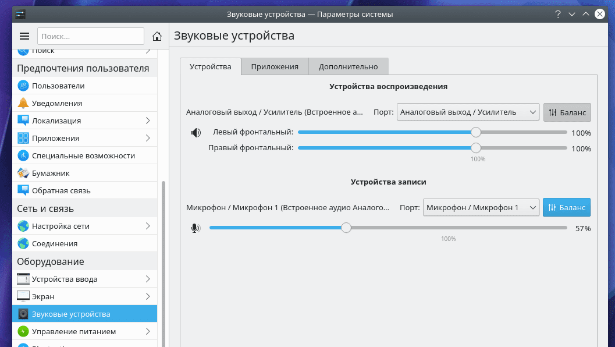This screenshot has width=615, height=347.
Task: Open Соединения network connections item
Action: (x=55, y=243)
